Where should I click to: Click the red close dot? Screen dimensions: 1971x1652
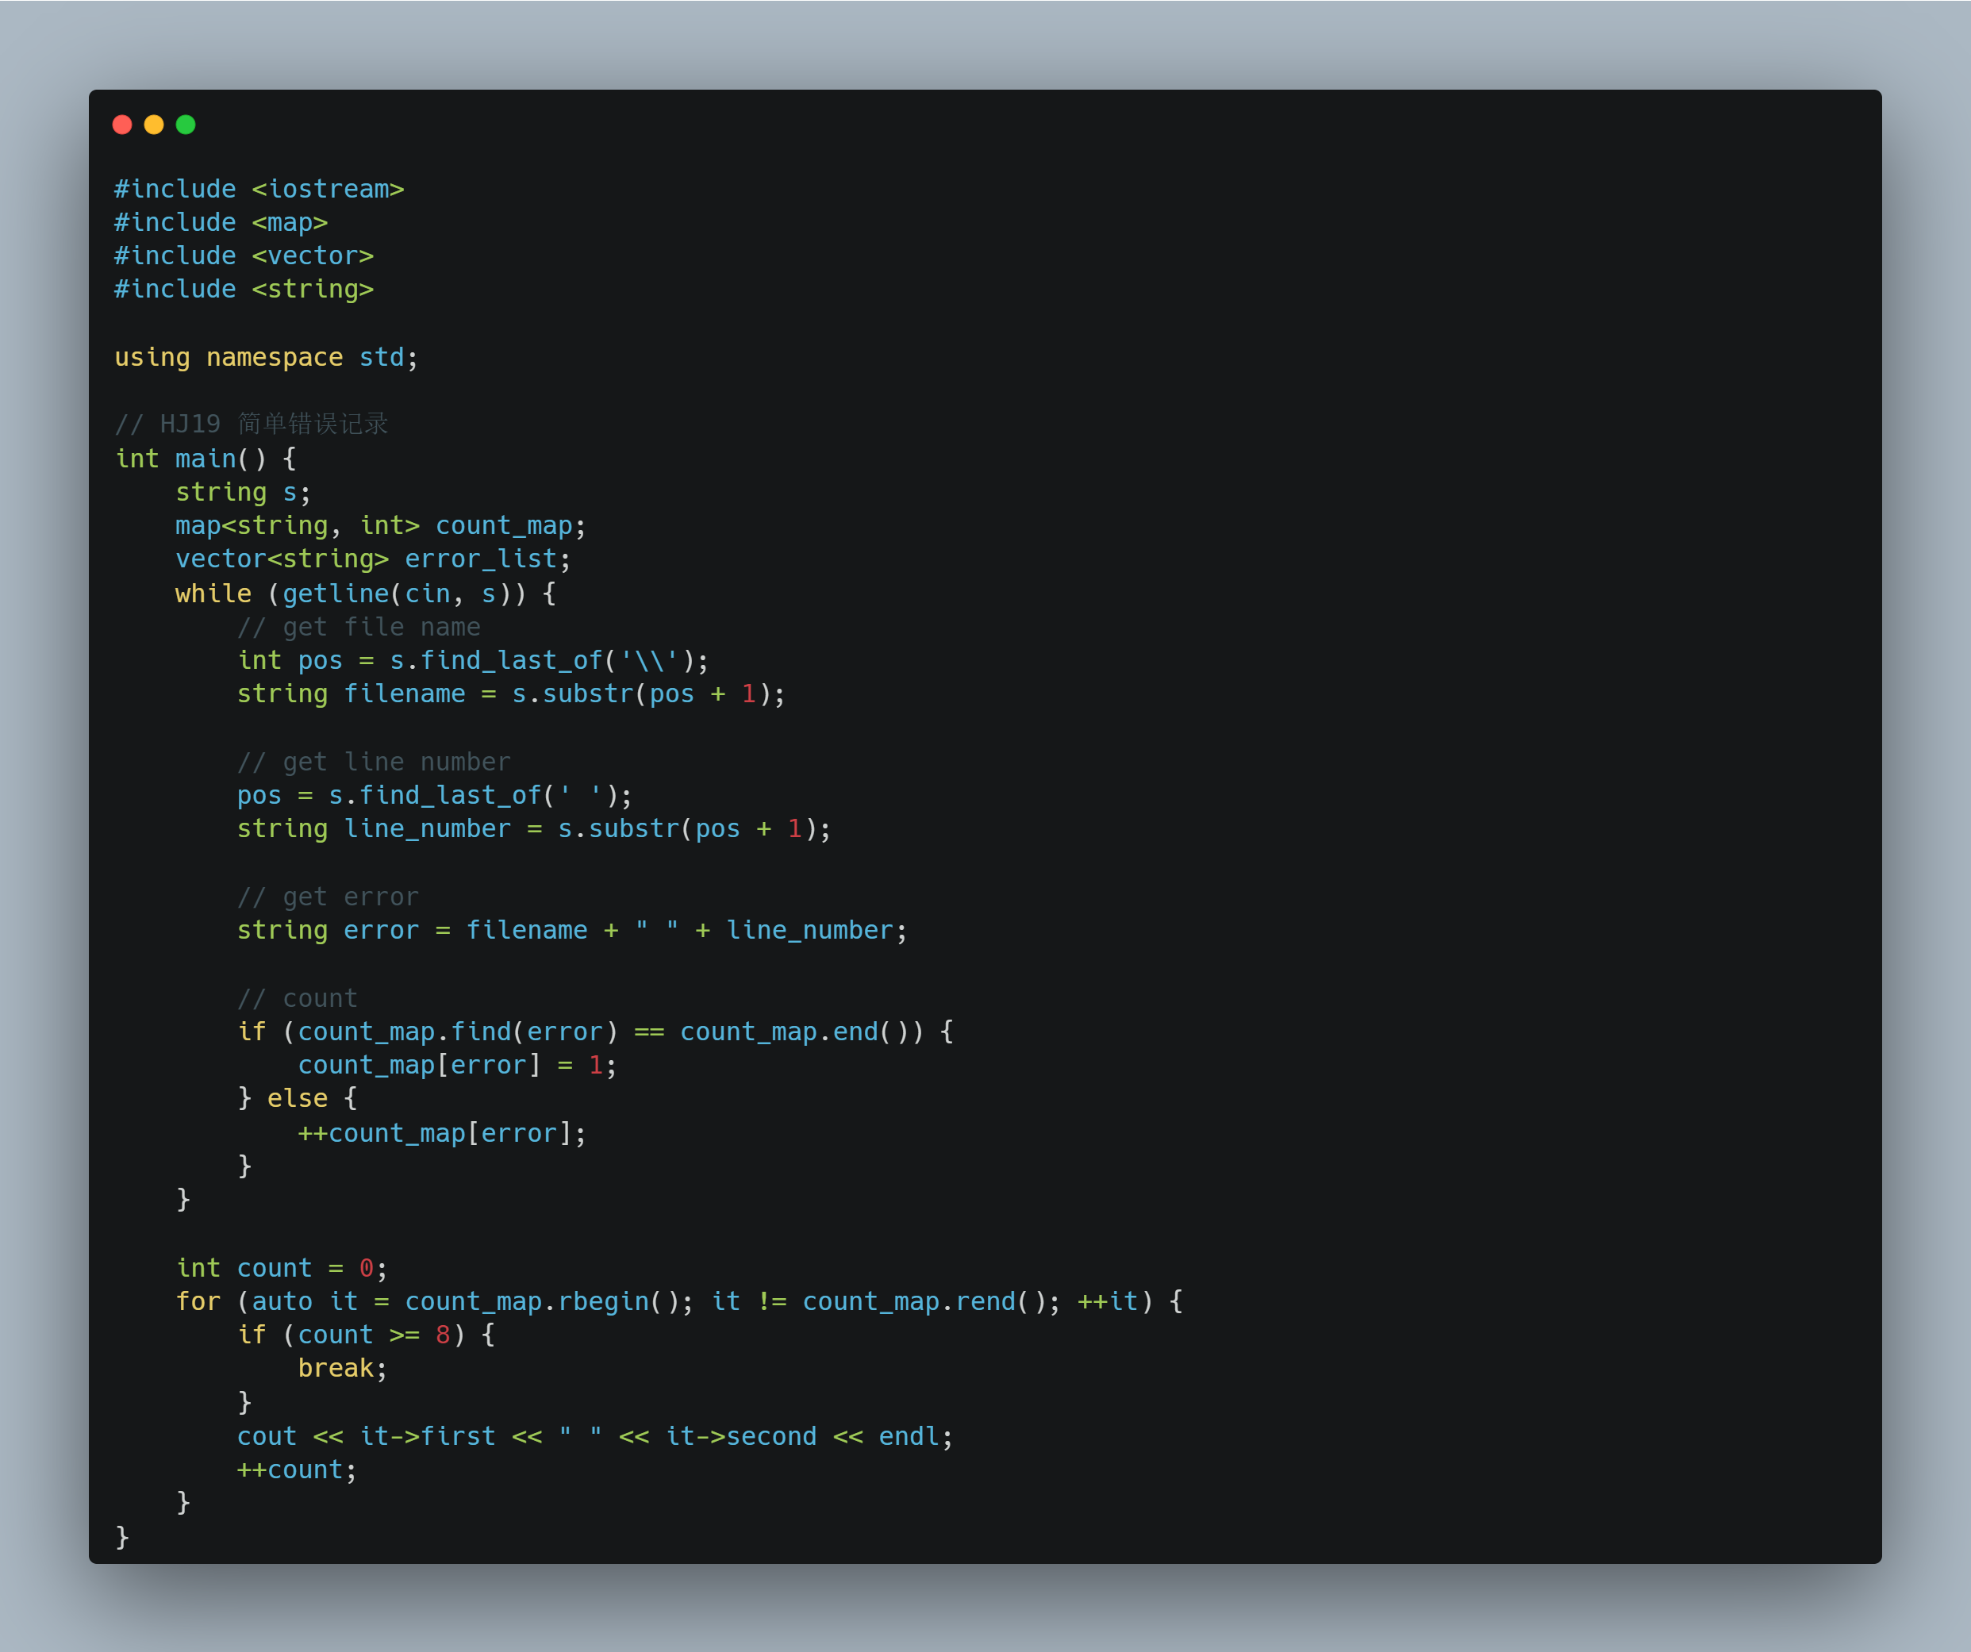click(122, 125)
